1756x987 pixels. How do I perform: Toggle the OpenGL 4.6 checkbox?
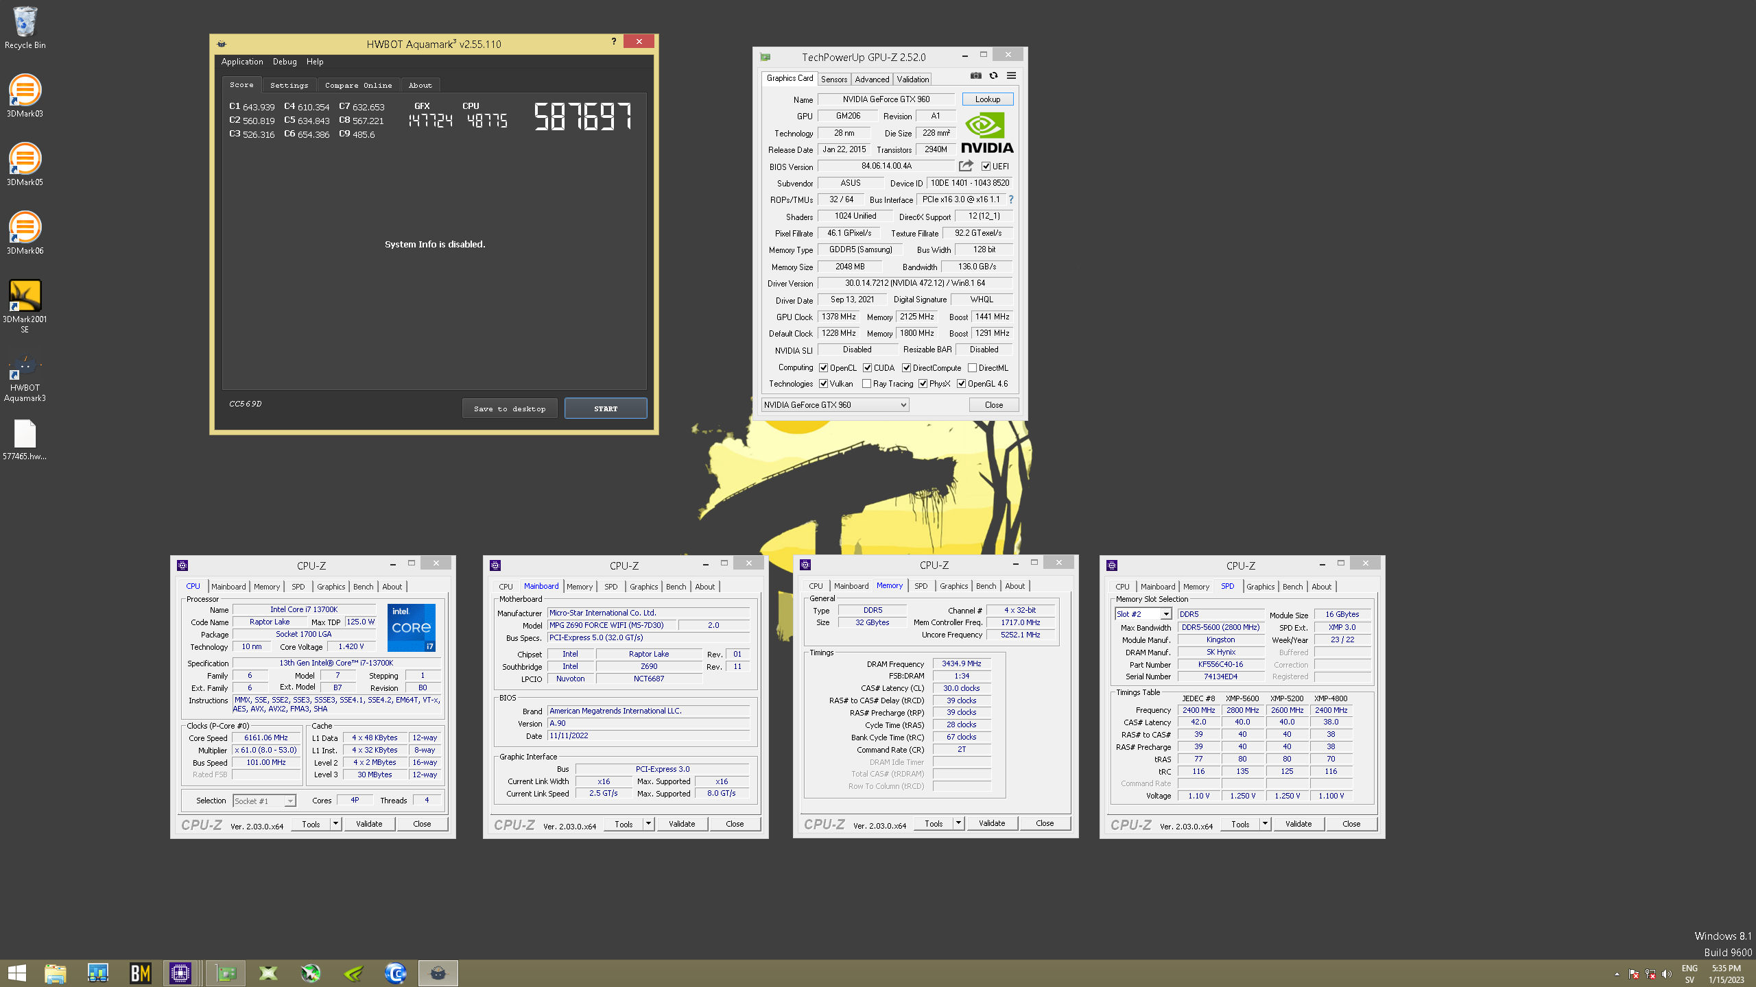click(x=961, y=384)
